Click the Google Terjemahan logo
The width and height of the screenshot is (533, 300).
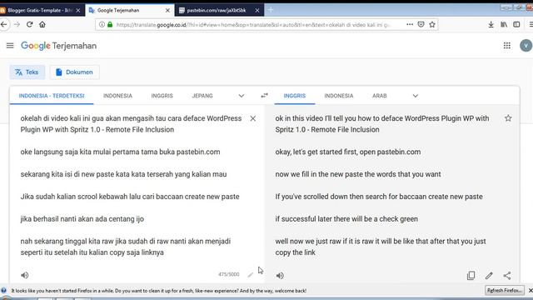(x=59, y=46)
